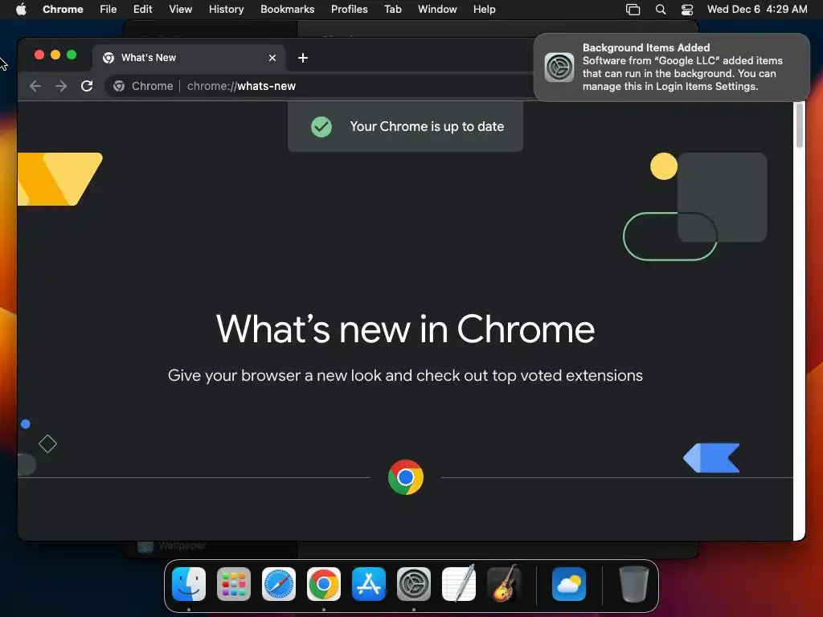The width and height of the screenshot is (823, 617).
Task: Open Spotlight search in menu bar
Action: [661, 10]
